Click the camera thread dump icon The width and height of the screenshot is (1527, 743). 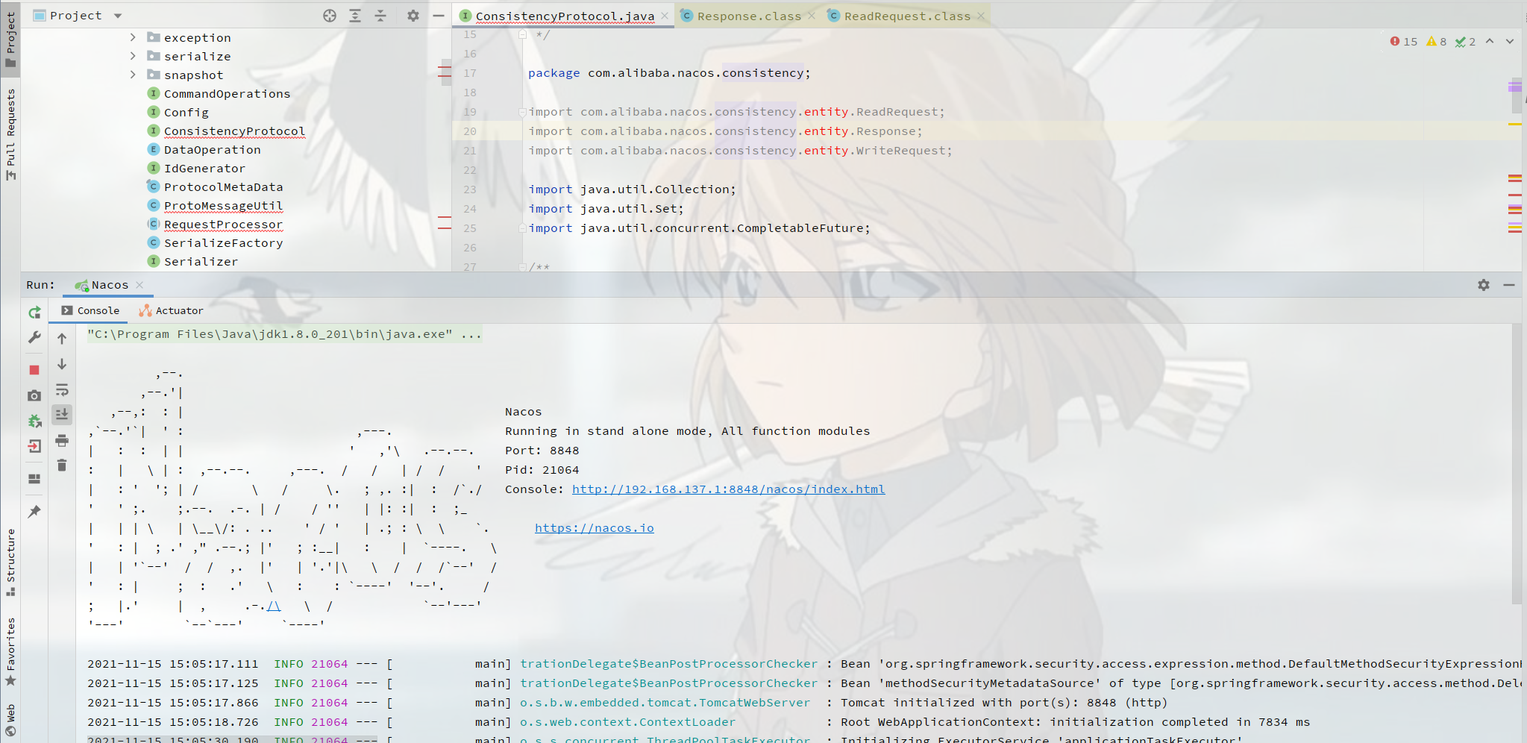pos(34,396)
